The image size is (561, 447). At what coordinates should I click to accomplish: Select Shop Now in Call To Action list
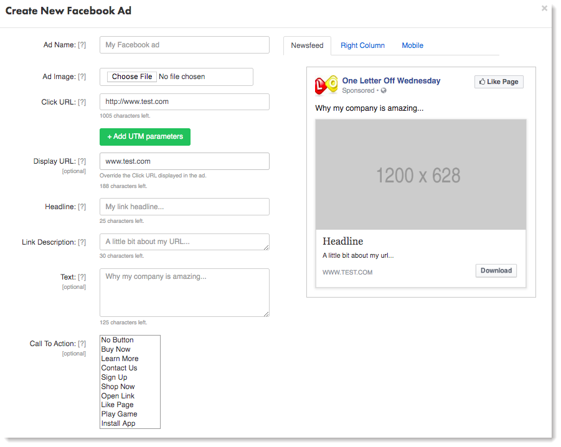pos(130,387)
